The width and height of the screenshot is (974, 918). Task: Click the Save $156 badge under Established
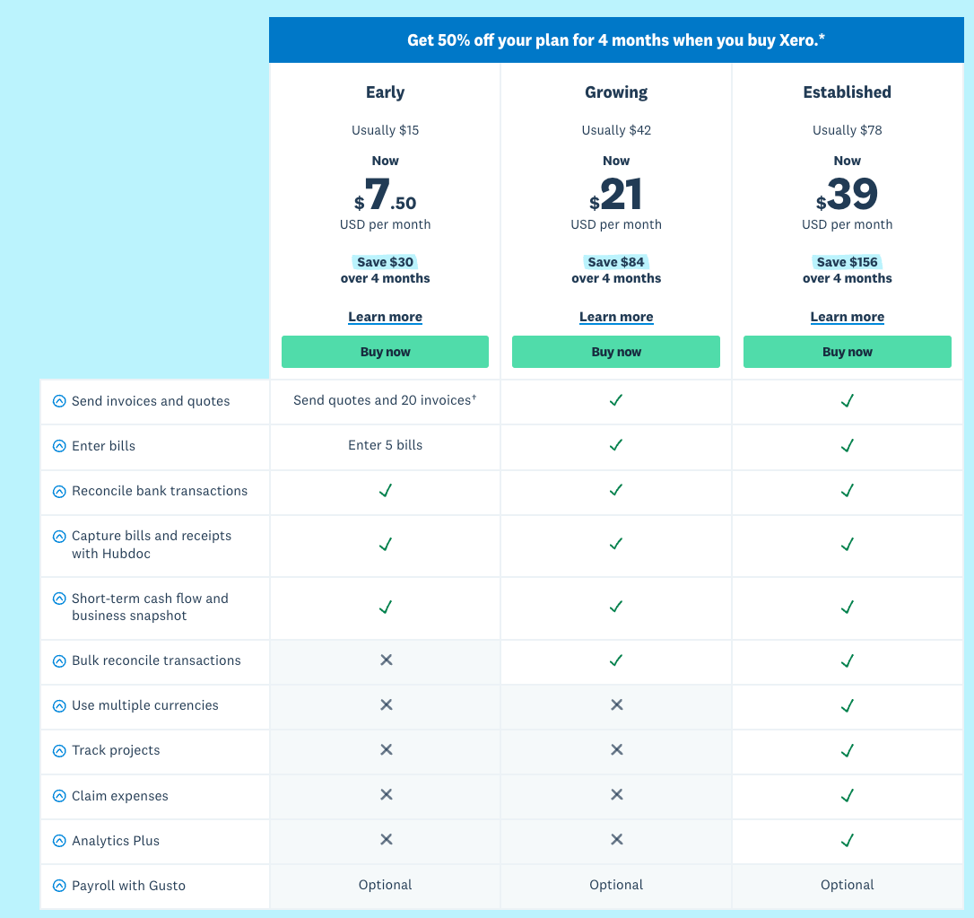click(x=847, y=261)
